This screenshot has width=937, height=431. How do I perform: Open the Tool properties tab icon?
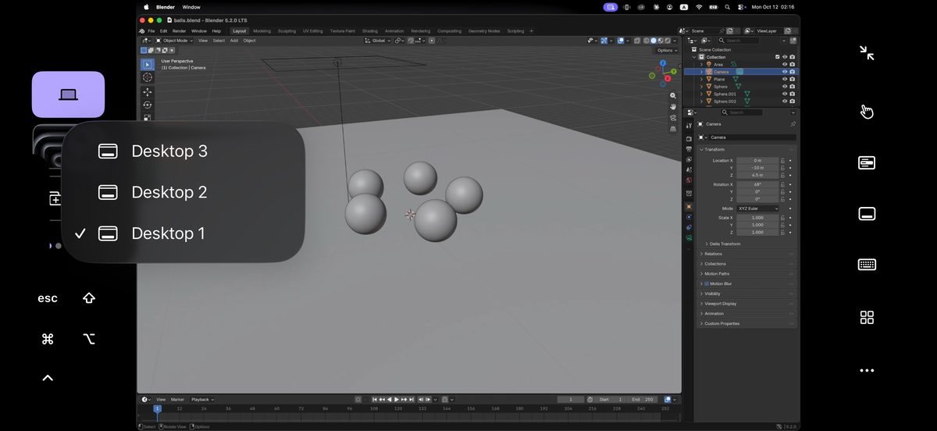click(689, 125)
